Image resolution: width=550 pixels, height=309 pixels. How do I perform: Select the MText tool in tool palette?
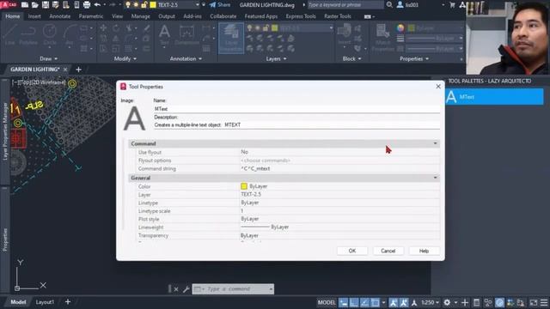(494, 97)
